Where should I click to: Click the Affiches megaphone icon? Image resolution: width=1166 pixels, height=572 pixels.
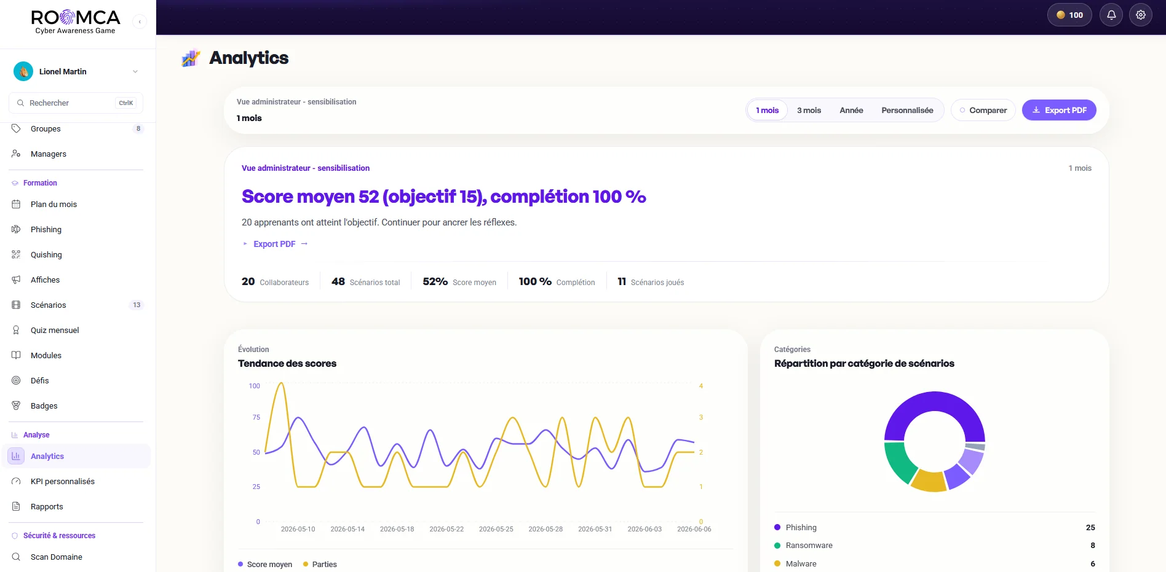[x=16, y=280]
